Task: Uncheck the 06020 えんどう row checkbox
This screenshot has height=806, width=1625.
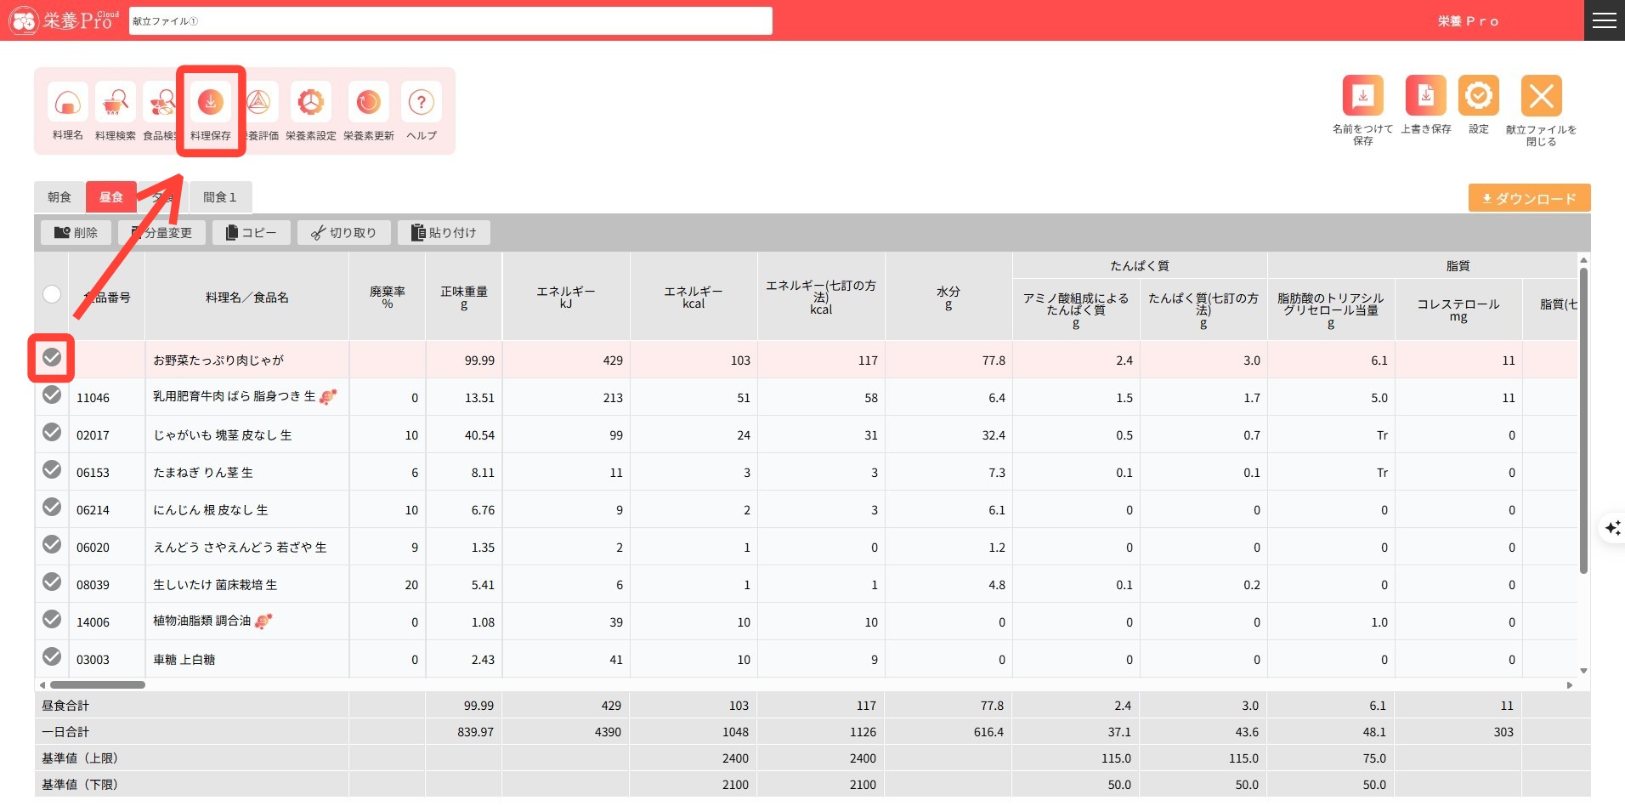Action: [52, 544]
